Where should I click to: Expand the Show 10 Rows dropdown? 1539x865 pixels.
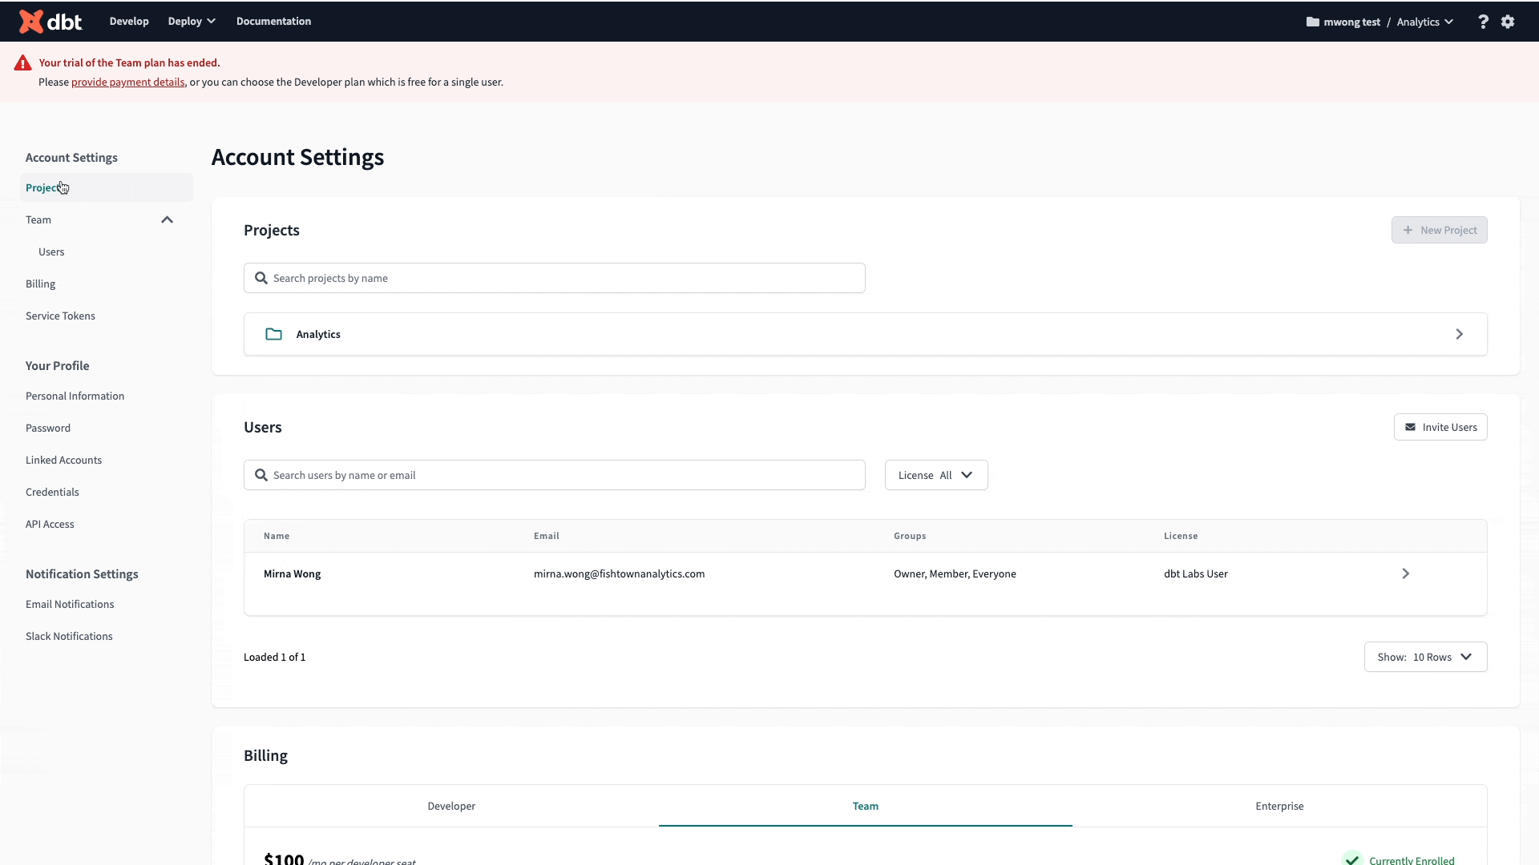point(1424,657)
